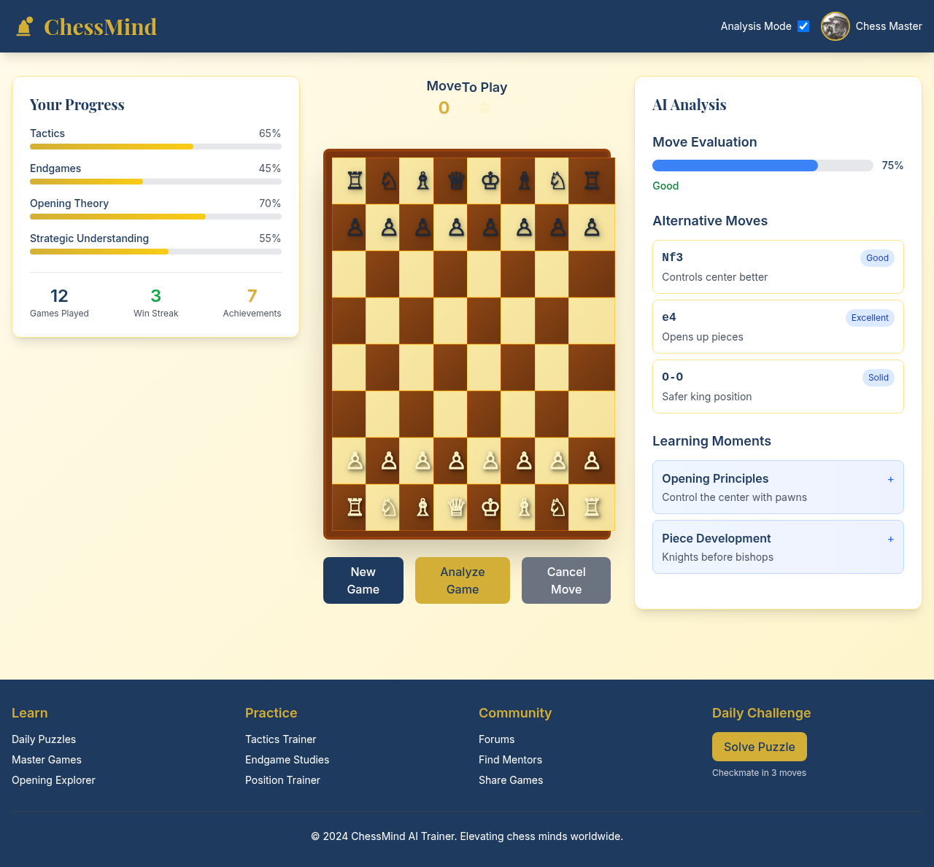
Task: Click the crown icon under To Play
Action: (x=484, y=108)
